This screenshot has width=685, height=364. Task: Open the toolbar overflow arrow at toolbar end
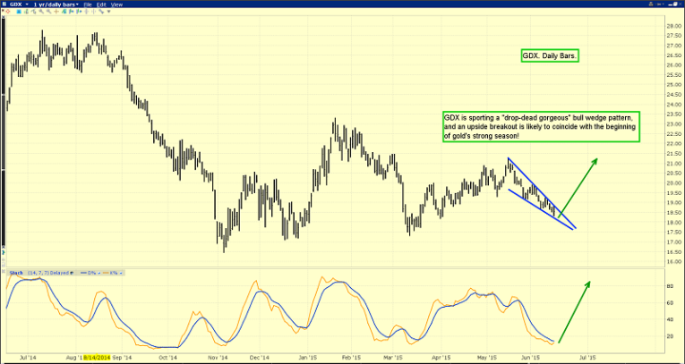click(x=108, y=10)
